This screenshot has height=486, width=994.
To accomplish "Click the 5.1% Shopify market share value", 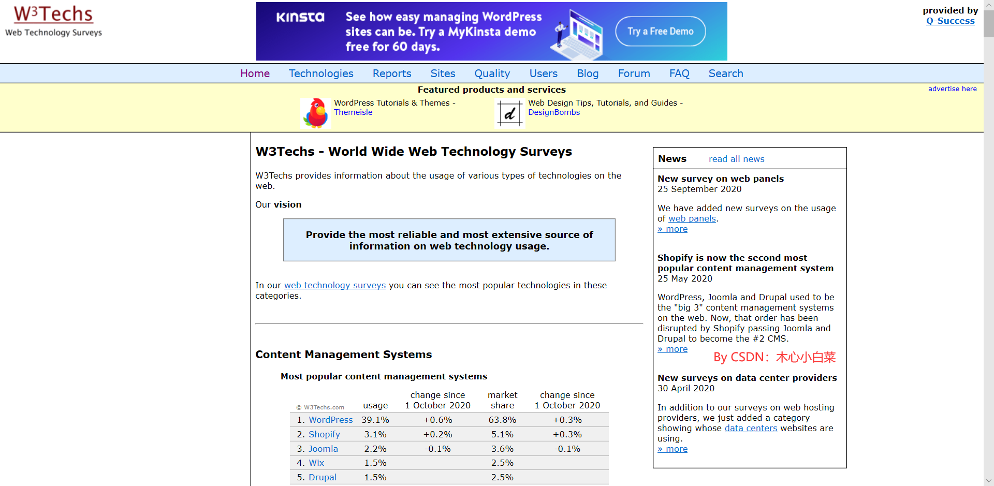I will [502, 434].
